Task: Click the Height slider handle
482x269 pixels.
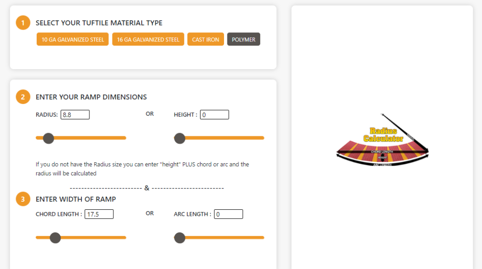Action: click(x=179, y=138)
